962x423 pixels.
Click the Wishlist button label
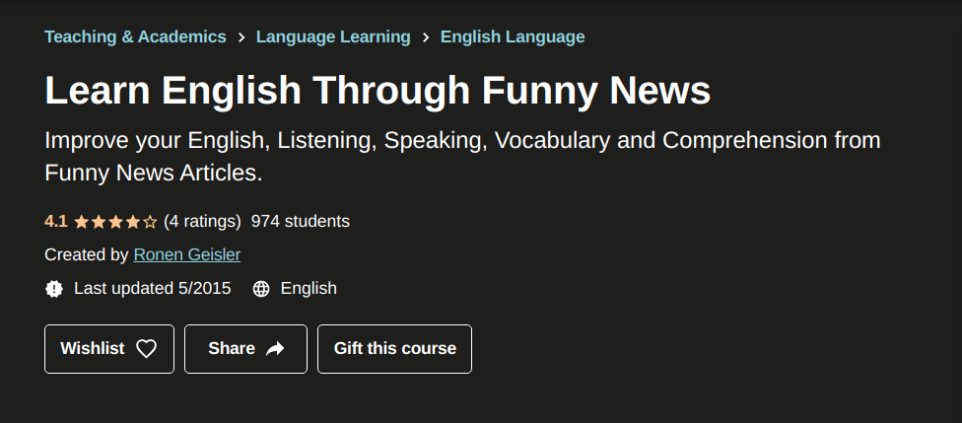(93, 348)
